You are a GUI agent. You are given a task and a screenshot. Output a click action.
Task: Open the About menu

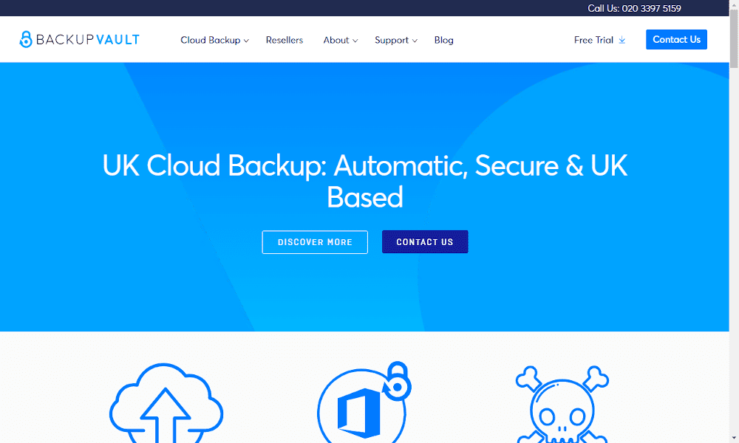[x=336, y=40]
